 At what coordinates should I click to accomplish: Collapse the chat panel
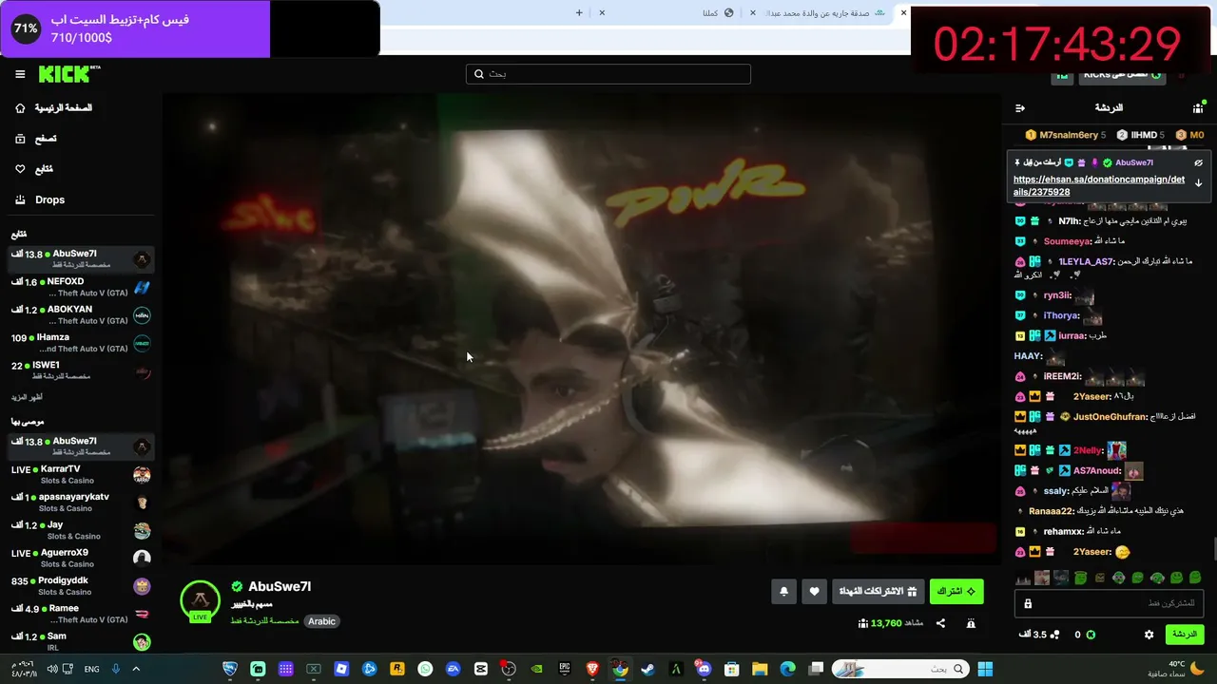(x=1020, y=108)
